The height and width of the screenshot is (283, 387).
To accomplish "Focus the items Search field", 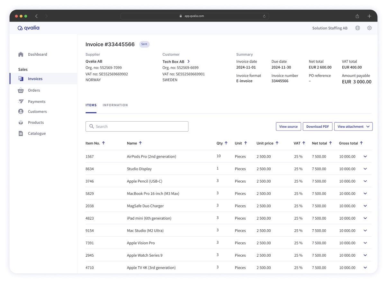I will point(137,126).
